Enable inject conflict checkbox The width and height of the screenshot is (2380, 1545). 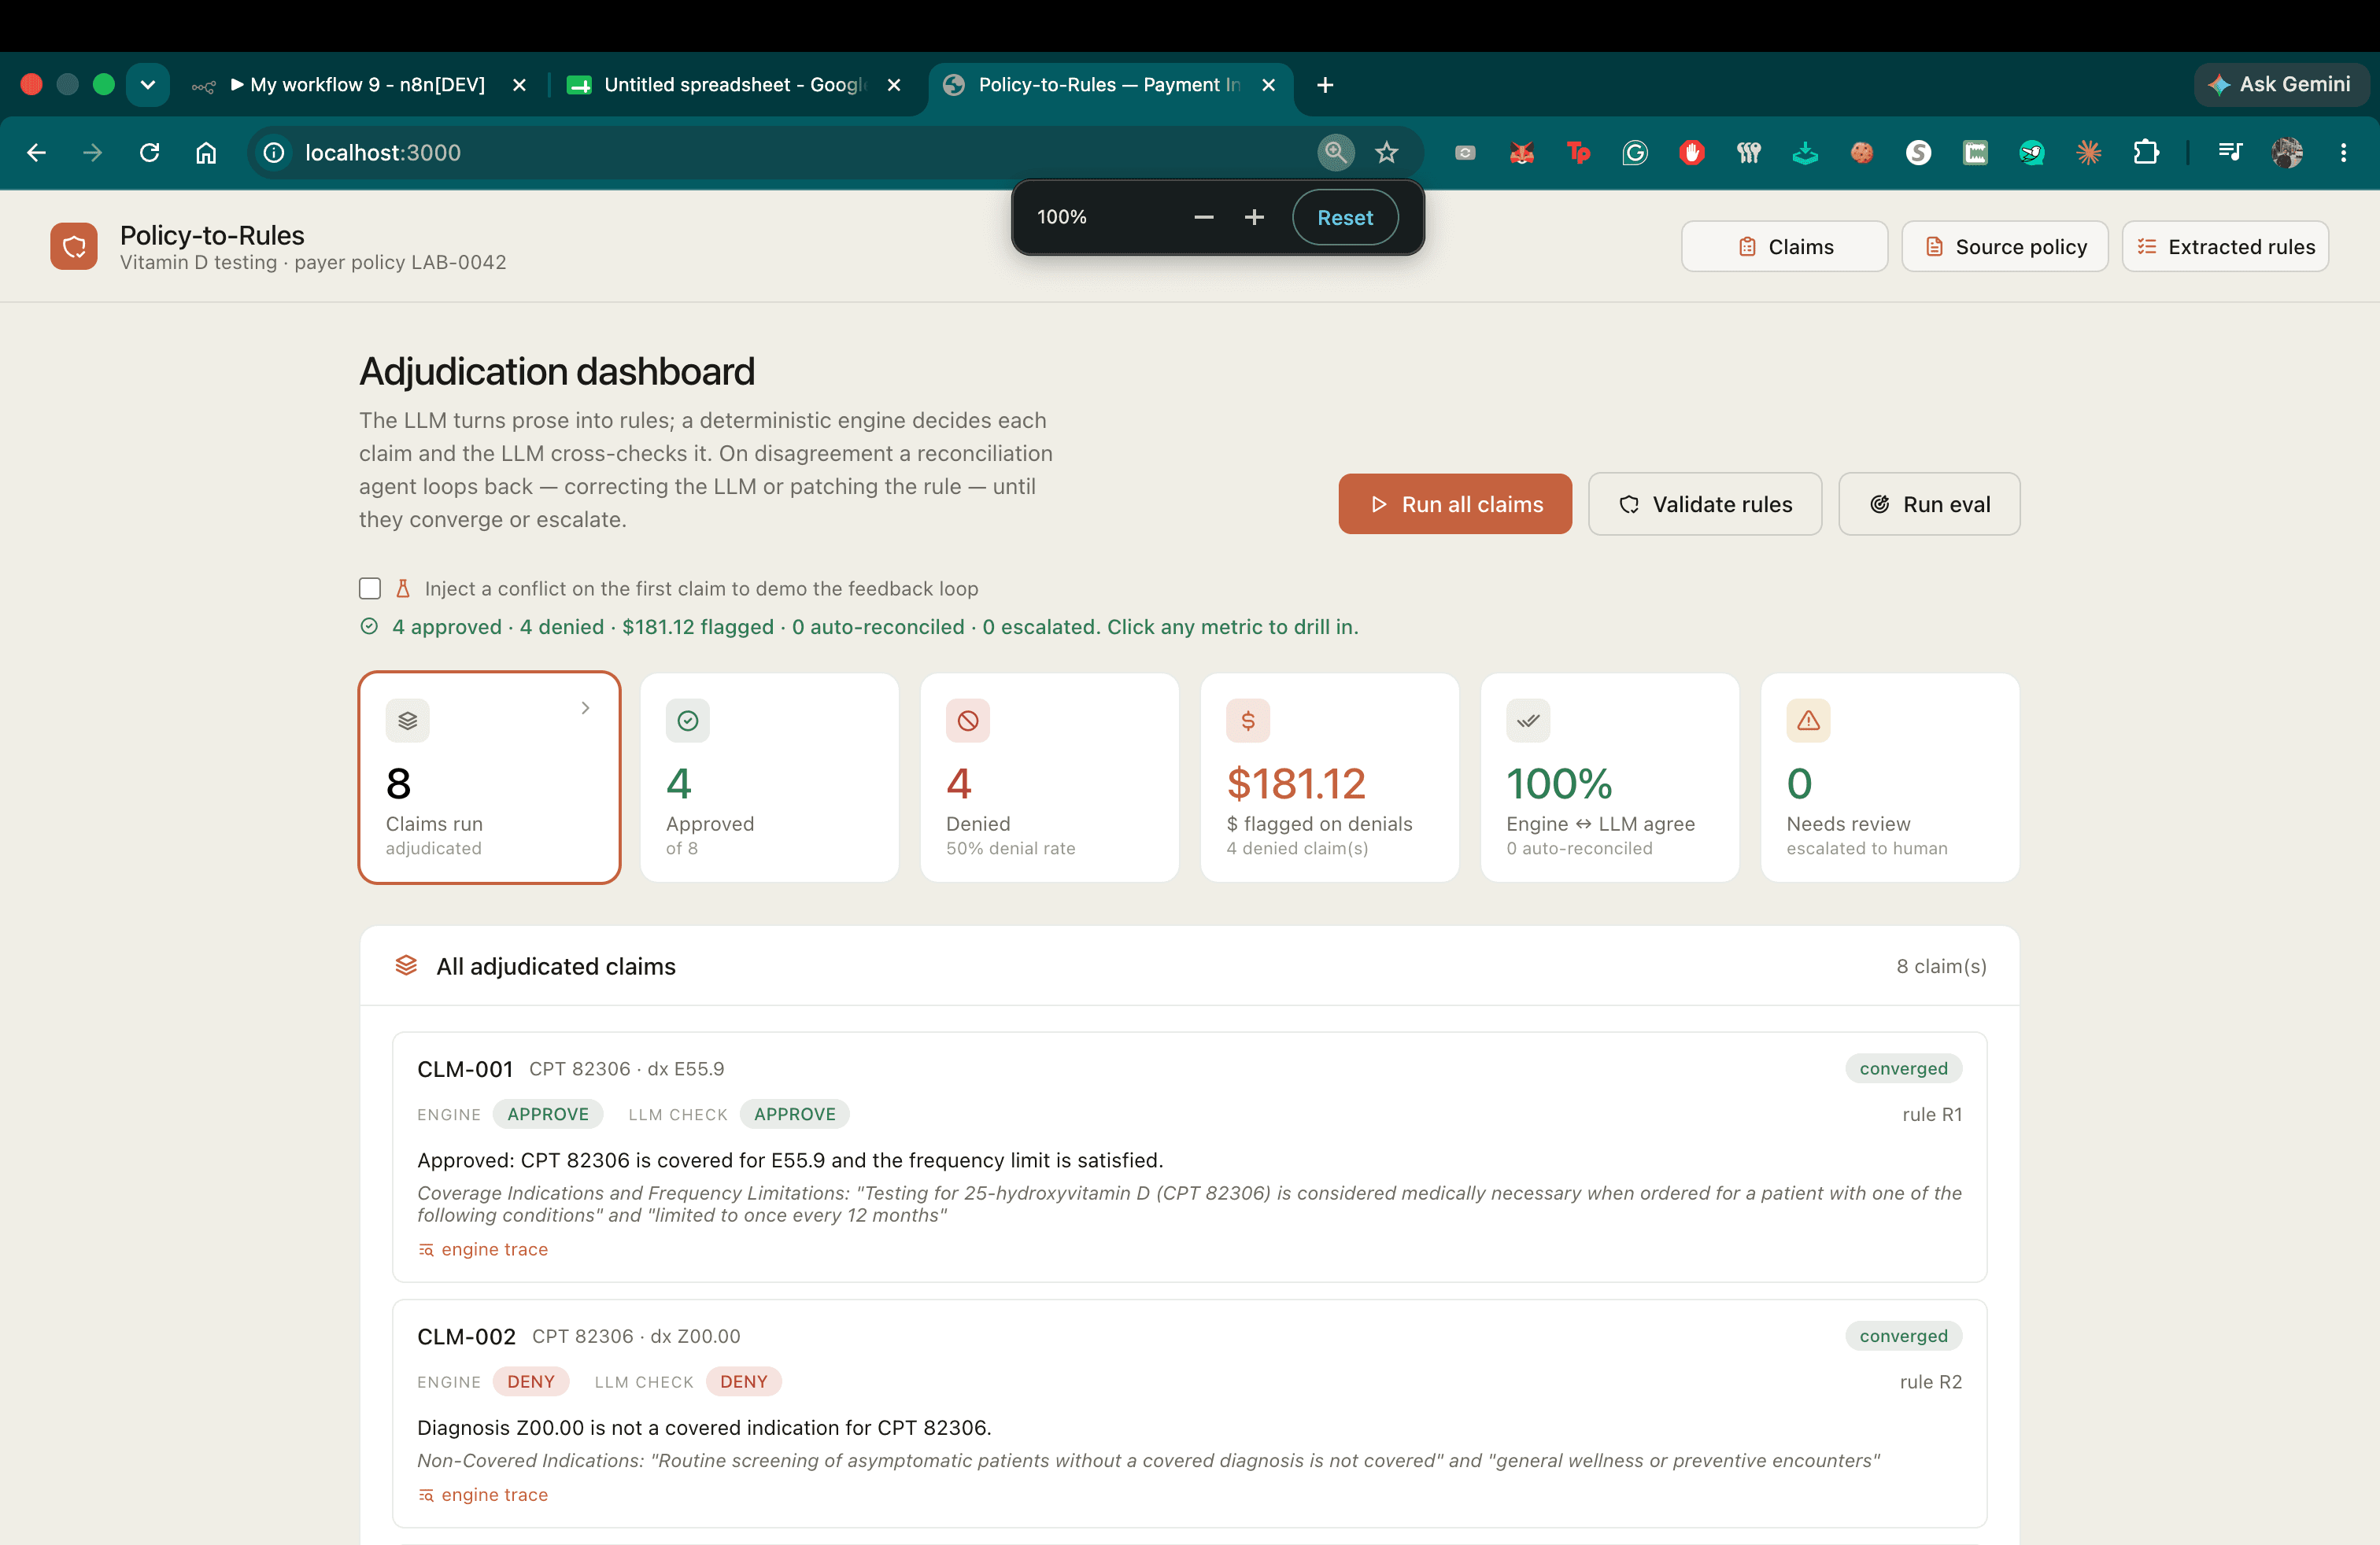click(x=370, y=588)
